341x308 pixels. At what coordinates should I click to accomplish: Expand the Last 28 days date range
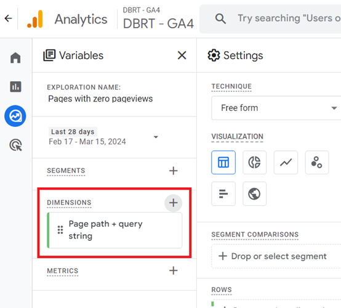[x=104, y=137]
